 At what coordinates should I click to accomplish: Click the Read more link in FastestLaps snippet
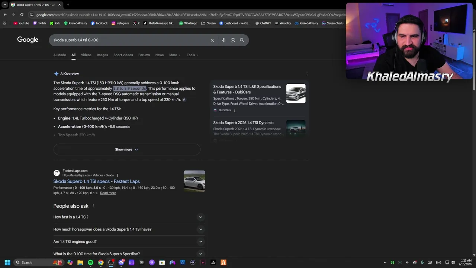point(108,193)
